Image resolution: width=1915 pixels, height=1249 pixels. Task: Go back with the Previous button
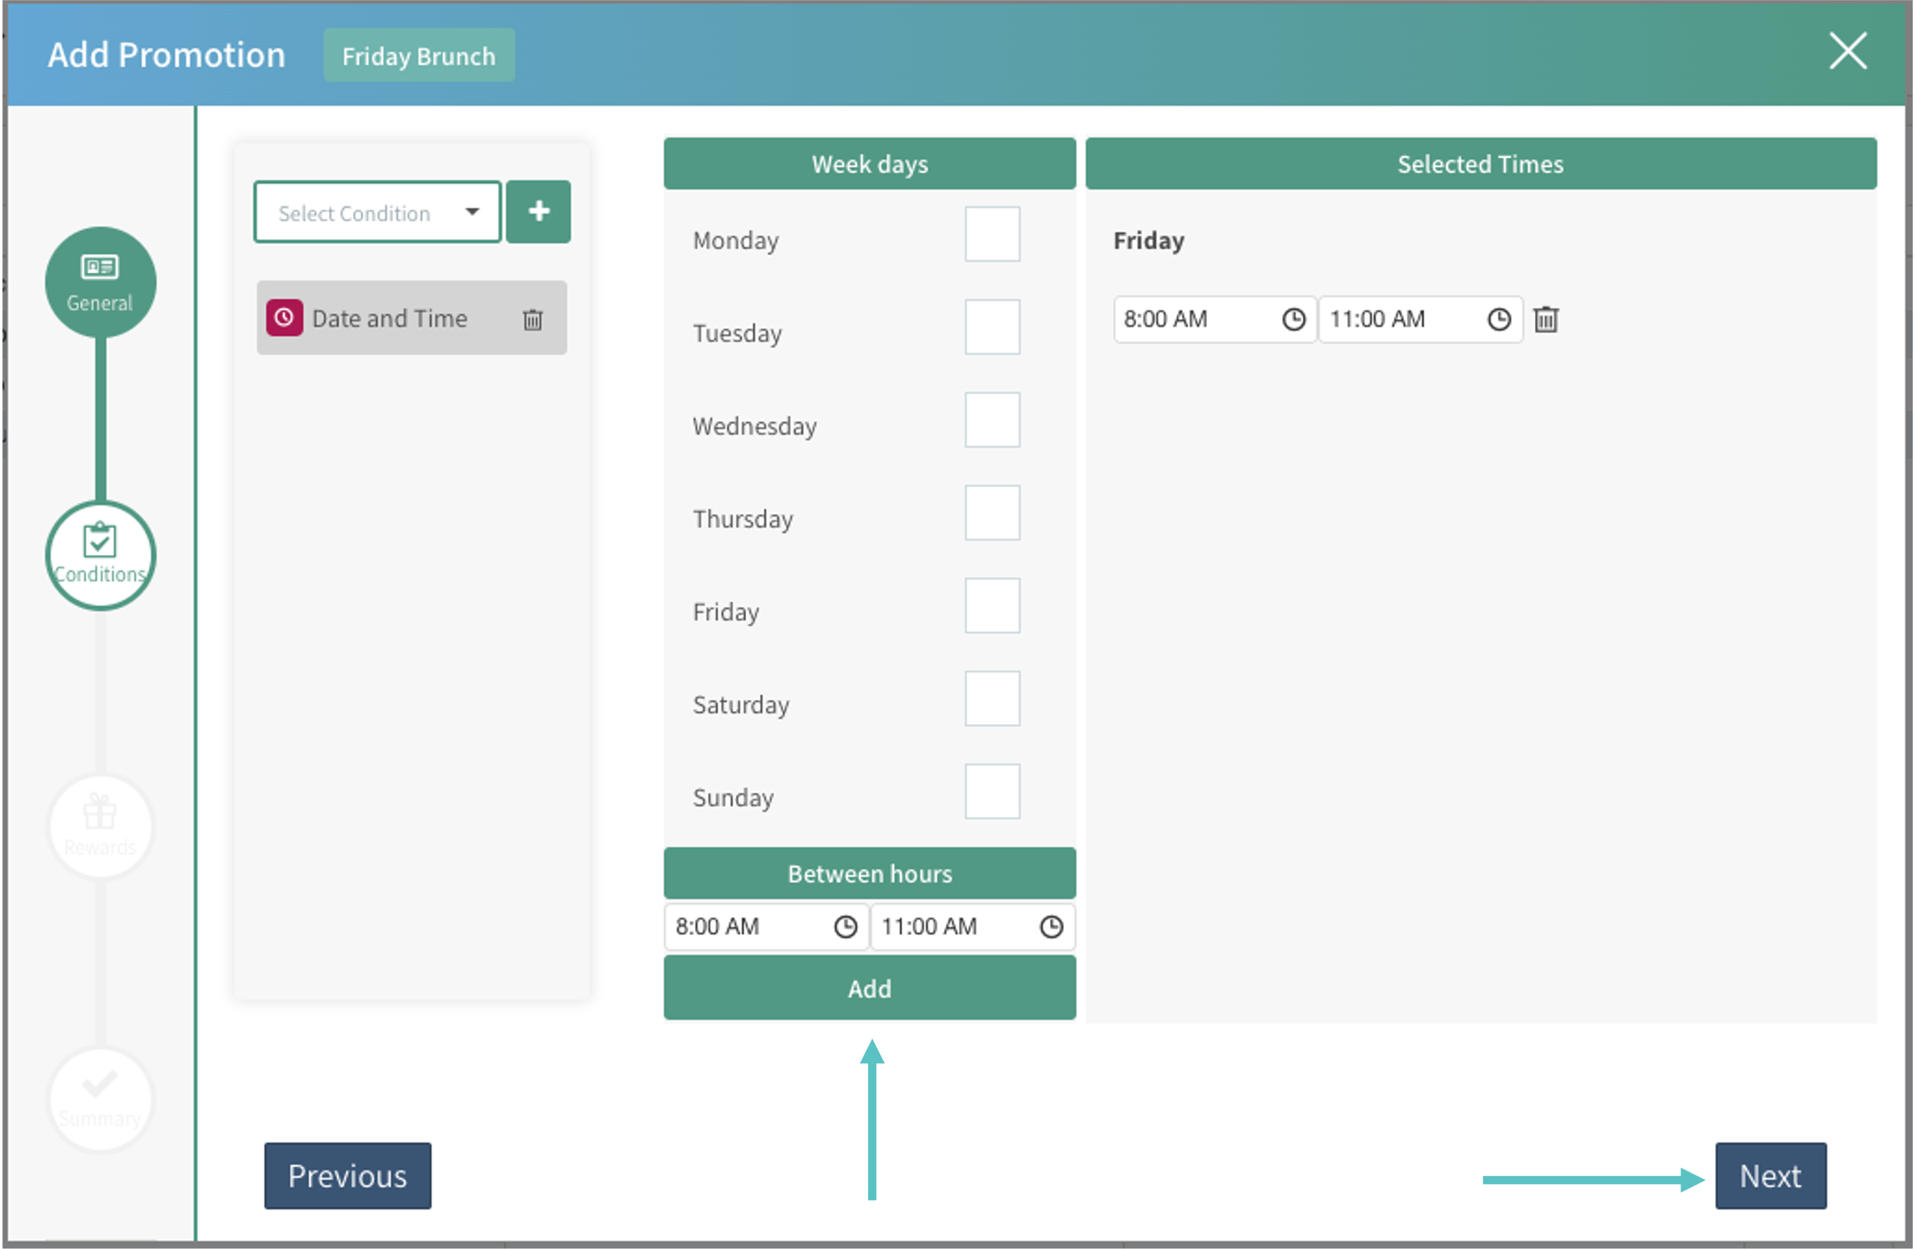pyautogui.click(x=347, y=1176)
